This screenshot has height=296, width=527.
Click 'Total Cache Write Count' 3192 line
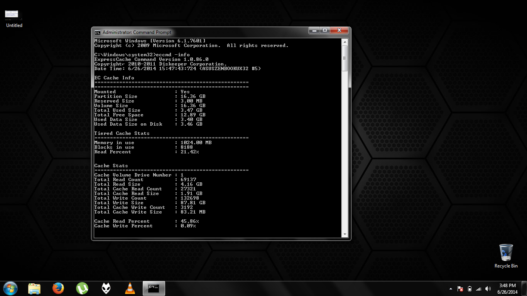click(144, 207)
